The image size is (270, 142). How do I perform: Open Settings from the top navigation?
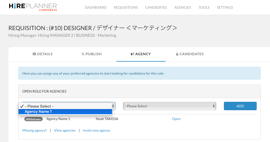[x=225, y=8]
